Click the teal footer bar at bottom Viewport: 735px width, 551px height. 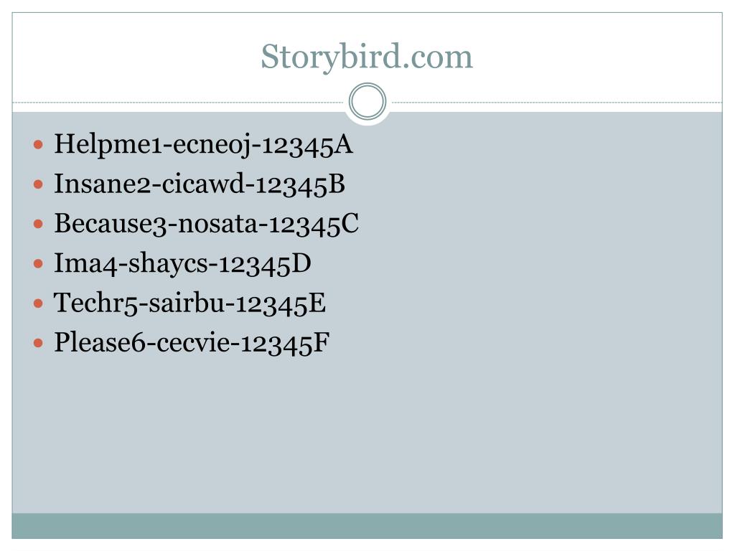[367, 526]
